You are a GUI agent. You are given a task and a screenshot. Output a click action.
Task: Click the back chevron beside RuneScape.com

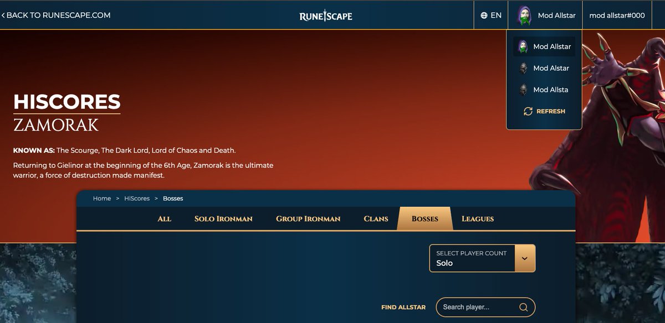tap(3, 15)
